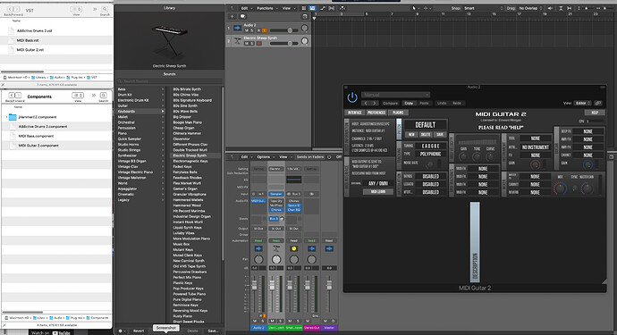This screenshot has height=335, width=617.
Task: Open the tracks area Functions menu
Action: tap(266, 8)
